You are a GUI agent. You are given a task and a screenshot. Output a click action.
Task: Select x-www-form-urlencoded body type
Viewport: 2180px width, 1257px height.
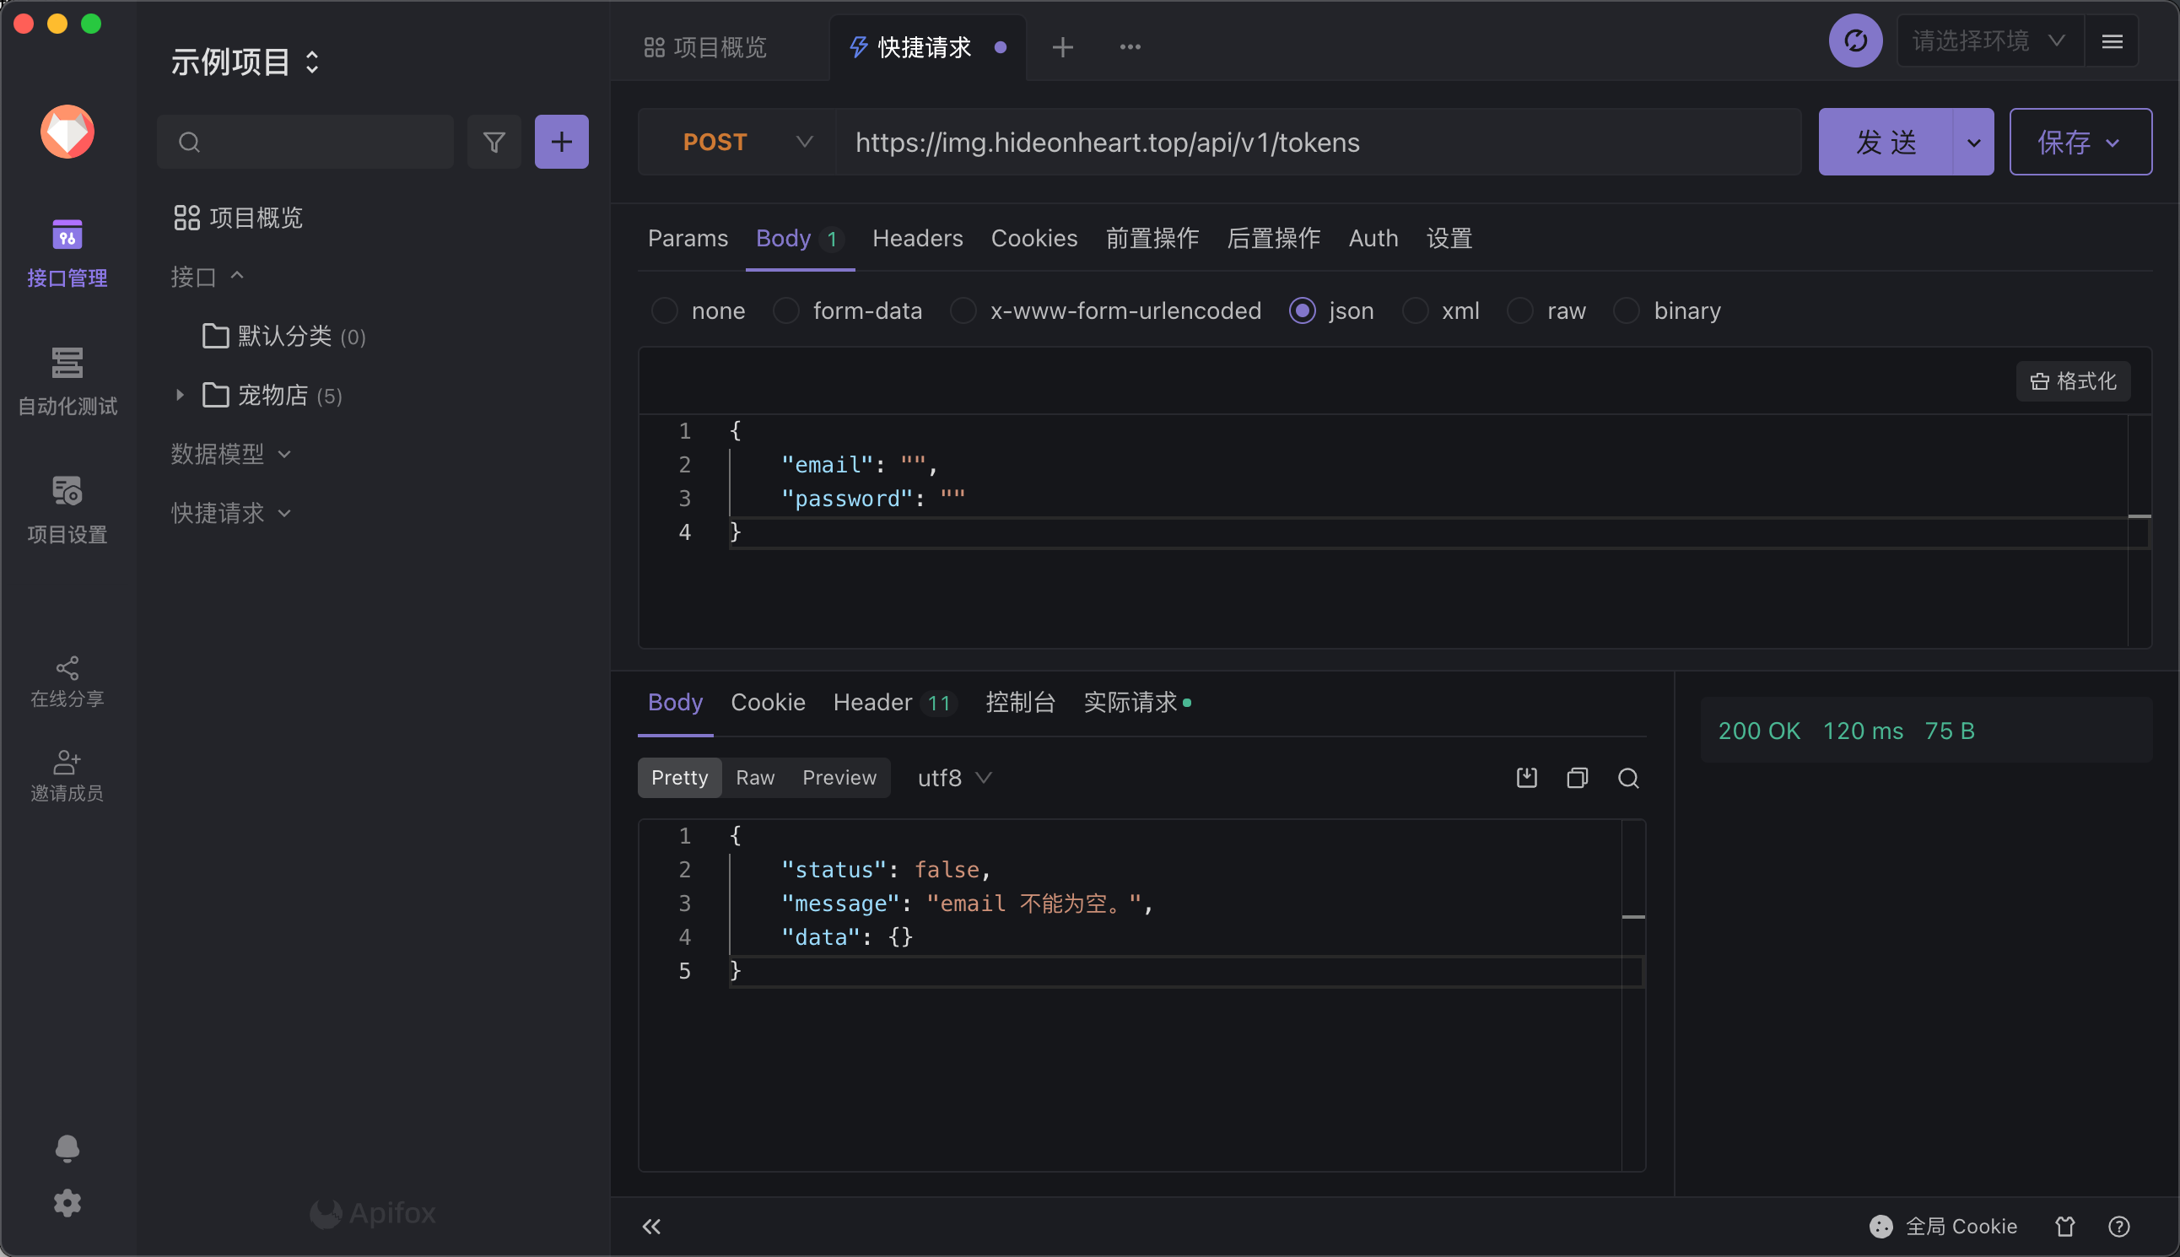pyautogui.click(x=1105, y=310)
